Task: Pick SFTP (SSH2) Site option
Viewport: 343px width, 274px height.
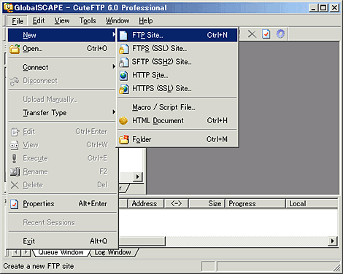Action: [177, 62]
